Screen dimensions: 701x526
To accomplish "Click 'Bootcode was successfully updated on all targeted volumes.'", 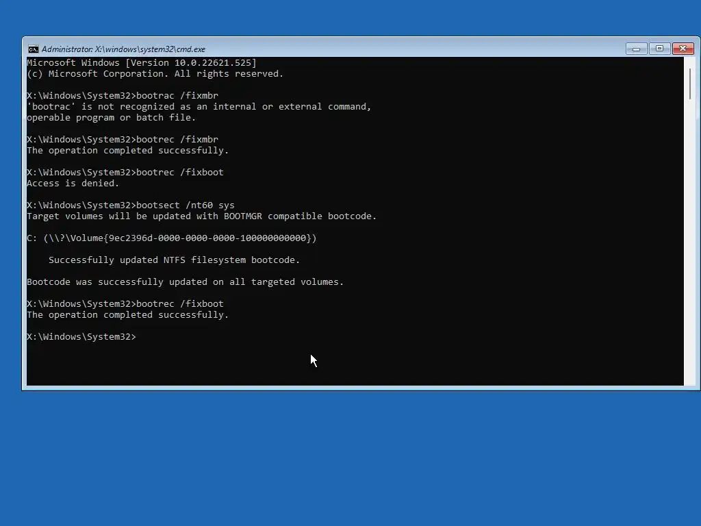I will pyautogui.click(x=185, y=281).
